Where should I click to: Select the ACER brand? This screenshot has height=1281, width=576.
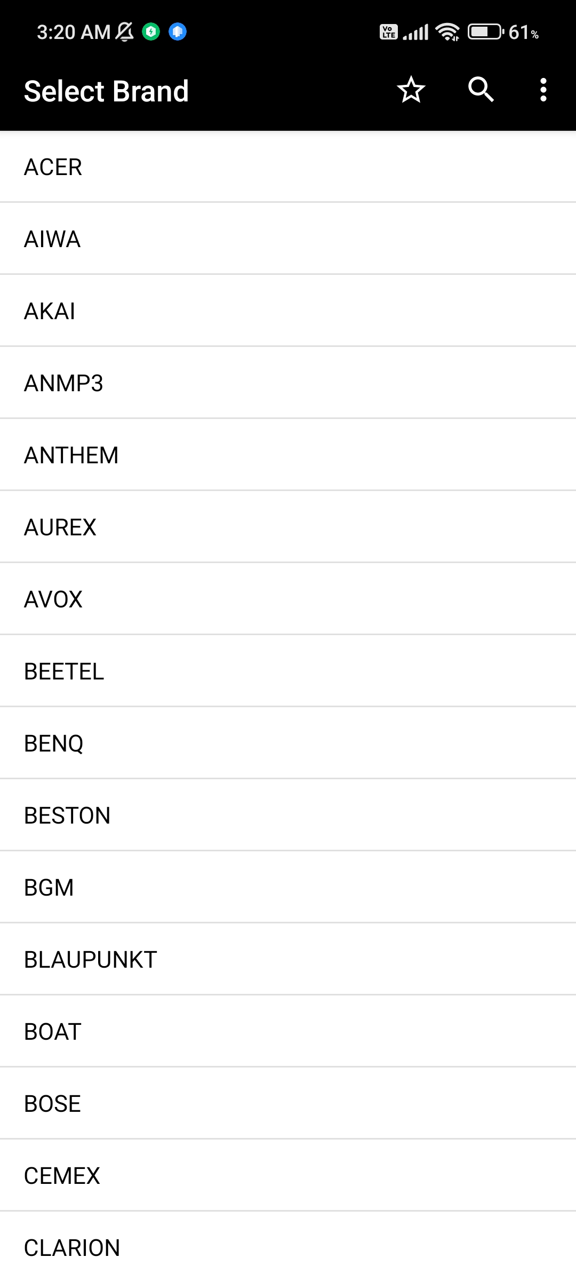[x=288, y=167]
